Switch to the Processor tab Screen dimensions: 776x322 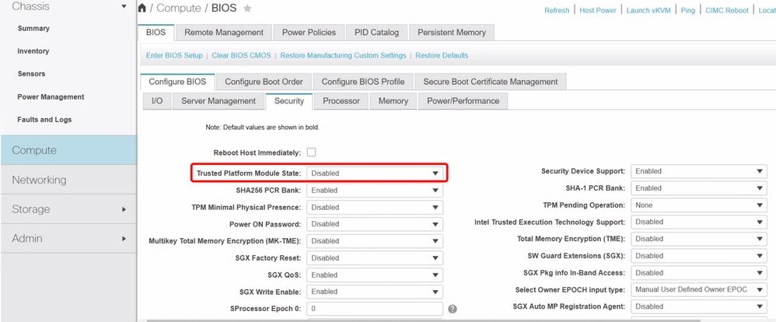click(x=341, y=101)
